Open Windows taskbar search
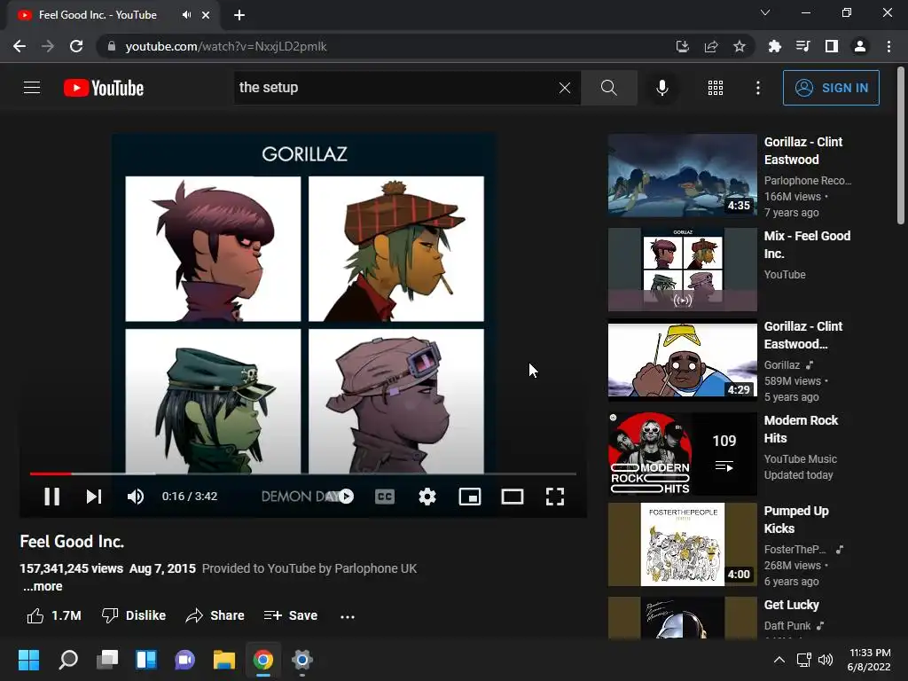Screen dimensions: 908x681 point(67,660)
